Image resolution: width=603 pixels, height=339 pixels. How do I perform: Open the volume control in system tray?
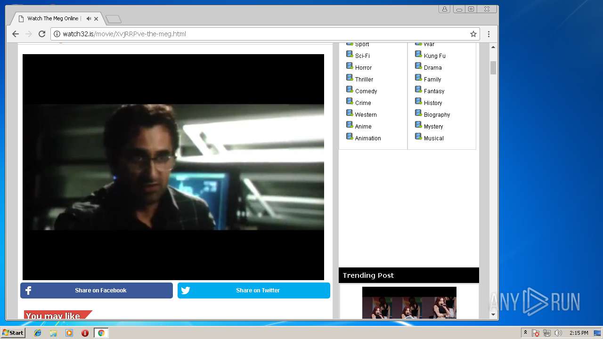point(558,333)
